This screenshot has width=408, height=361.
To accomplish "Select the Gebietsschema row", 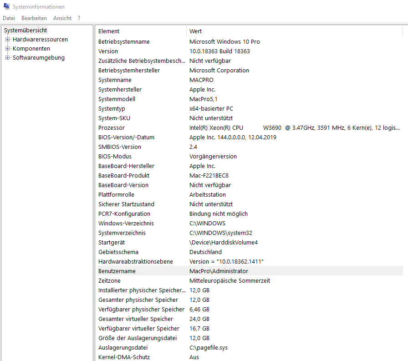I will [x=250, y=252].
